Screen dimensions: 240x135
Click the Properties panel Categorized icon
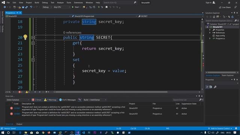click(x=207, y=87)
